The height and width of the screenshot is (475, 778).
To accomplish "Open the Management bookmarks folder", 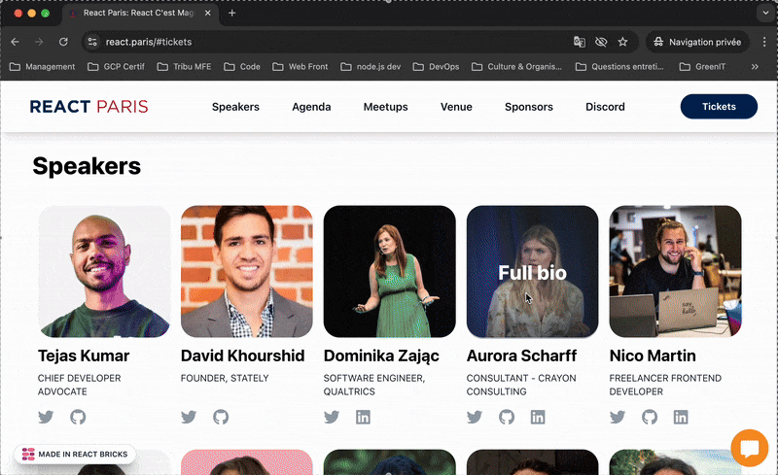I will point(42,66).
